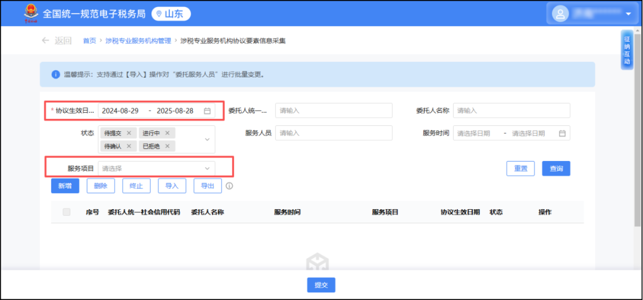The height and width of the screenshot is (300, 643).
Task: Remove the 待确认 status tag
Action: coord(129,146)
